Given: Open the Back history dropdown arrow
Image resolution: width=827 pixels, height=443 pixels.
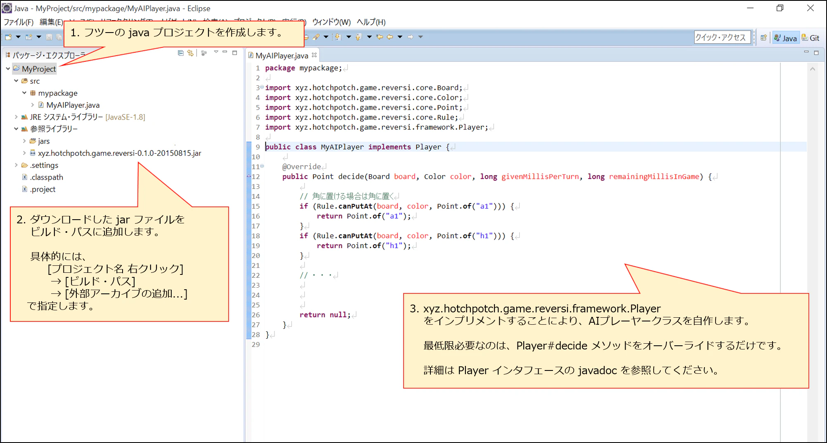Looking at the screenshot, I should (x=400, y=37).
